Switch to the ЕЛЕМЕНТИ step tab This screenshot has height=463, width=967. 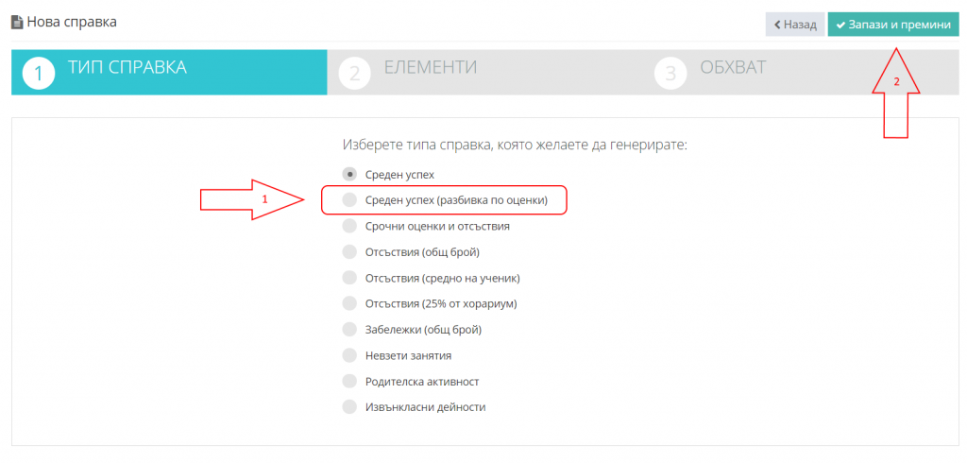pyautogui.click(x=484, y=72)
